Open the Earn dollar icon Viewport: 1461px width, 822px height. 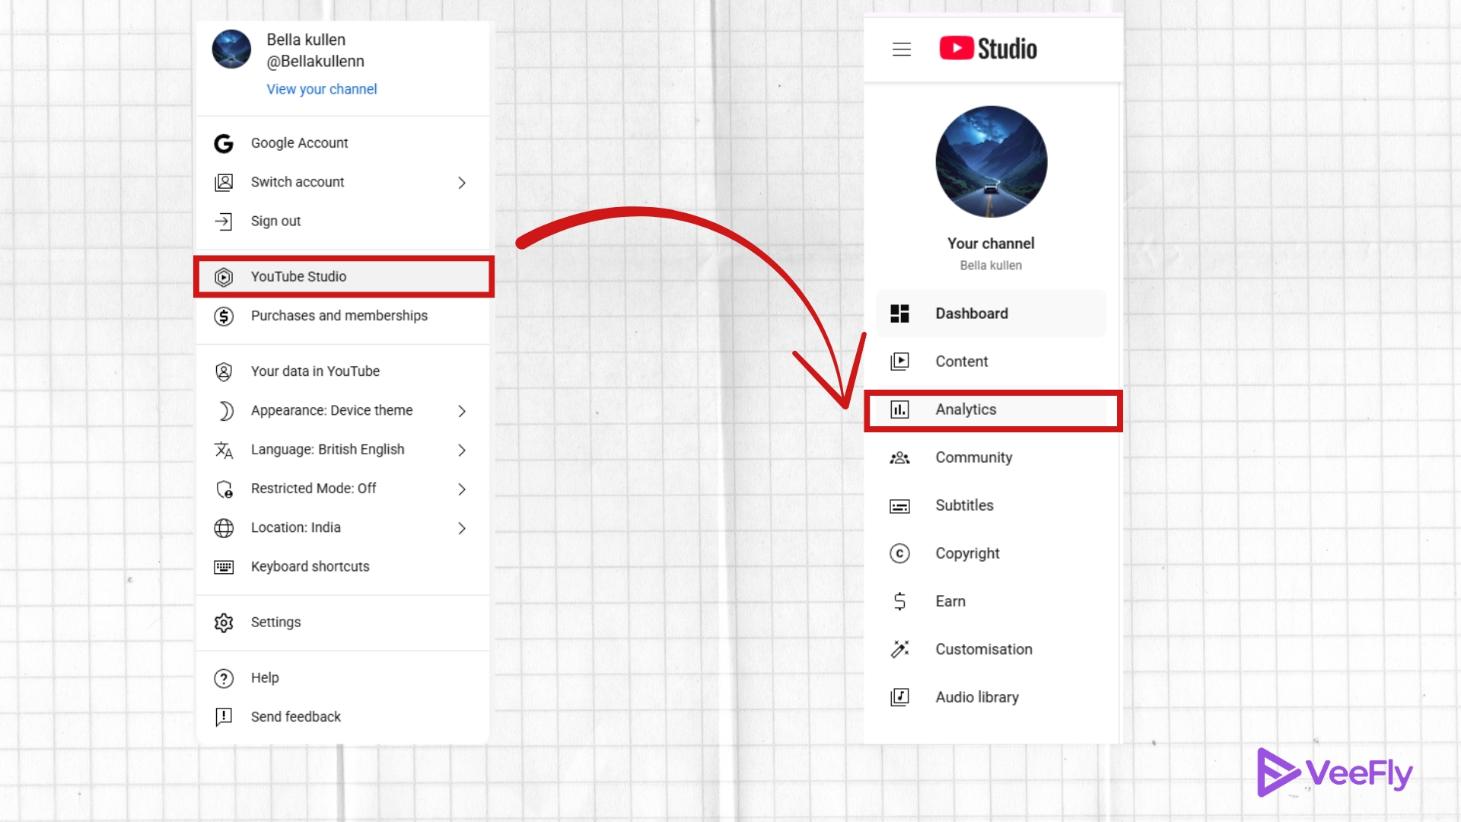coord(899,601)
